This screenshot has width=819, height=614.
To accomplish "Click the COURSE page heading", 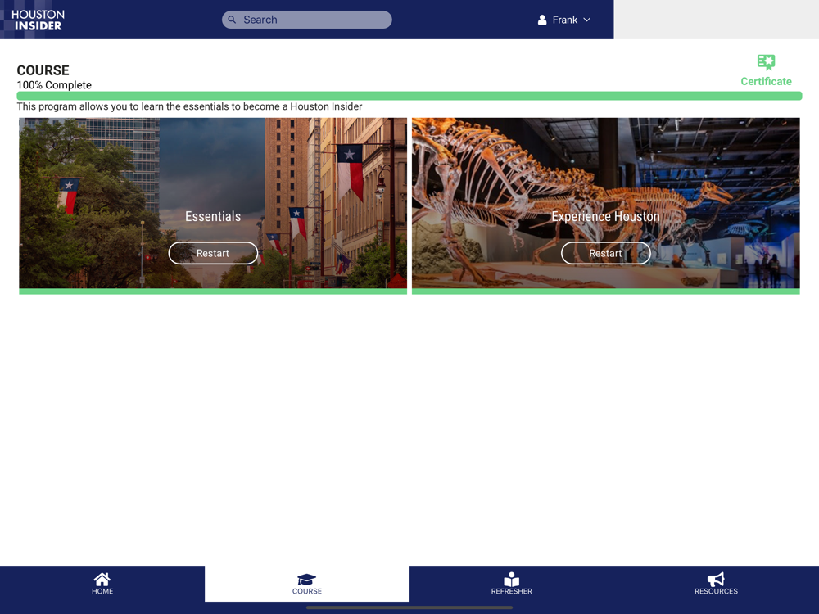I will [43, 70].
